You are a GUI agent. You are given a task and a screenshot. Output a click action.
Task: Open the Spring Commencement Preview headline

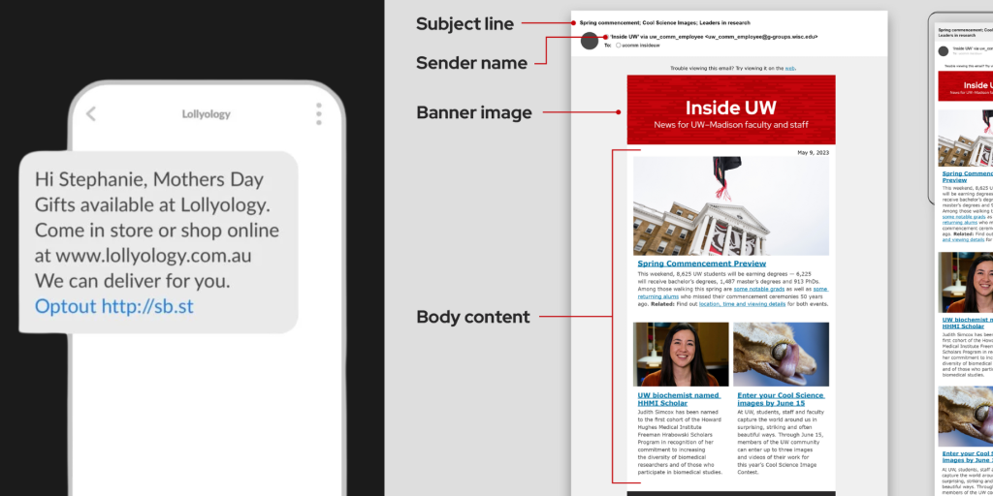click(x=701, y=263)
